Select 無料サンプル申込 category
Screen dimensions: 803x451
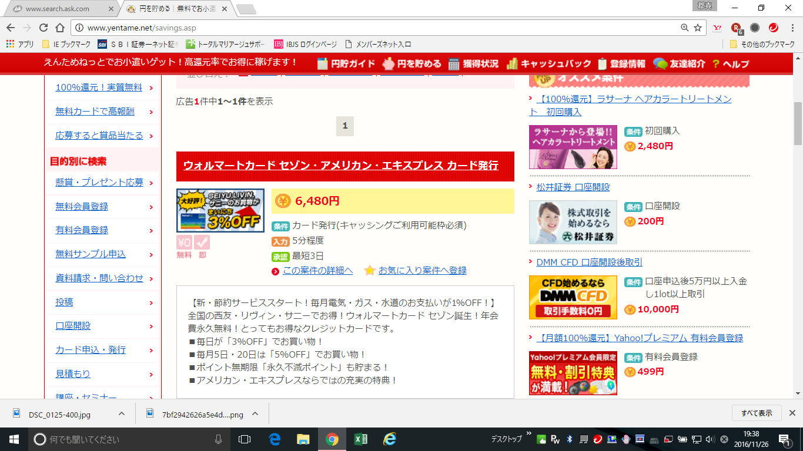[x=91, y=254]
